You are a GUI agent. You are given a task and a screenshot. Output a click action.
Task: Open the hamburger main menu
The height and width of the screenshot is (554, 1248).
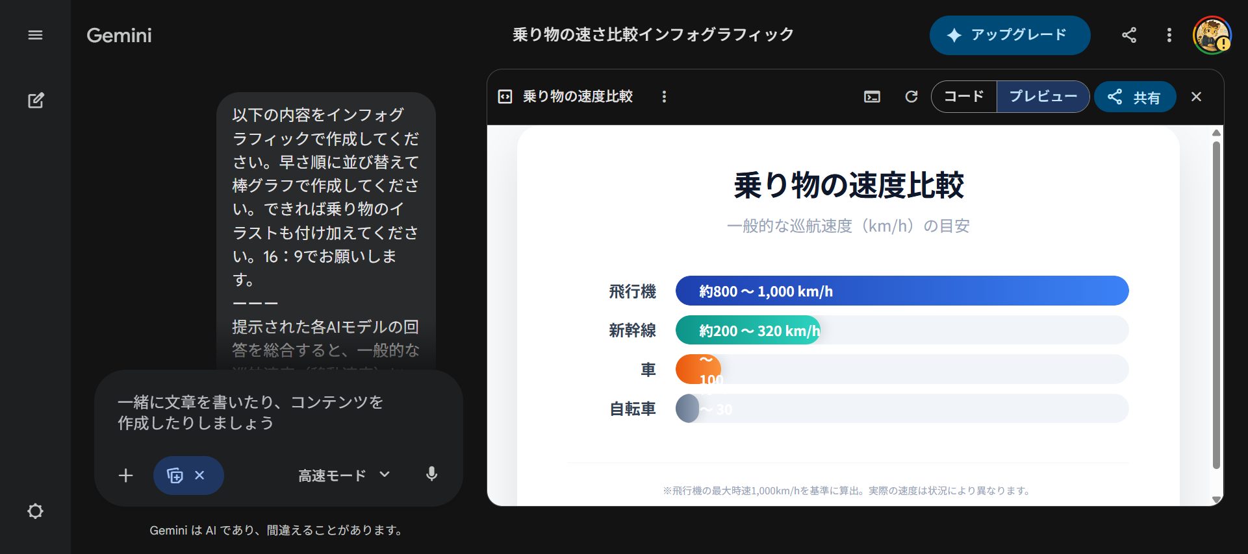[35, 35]
